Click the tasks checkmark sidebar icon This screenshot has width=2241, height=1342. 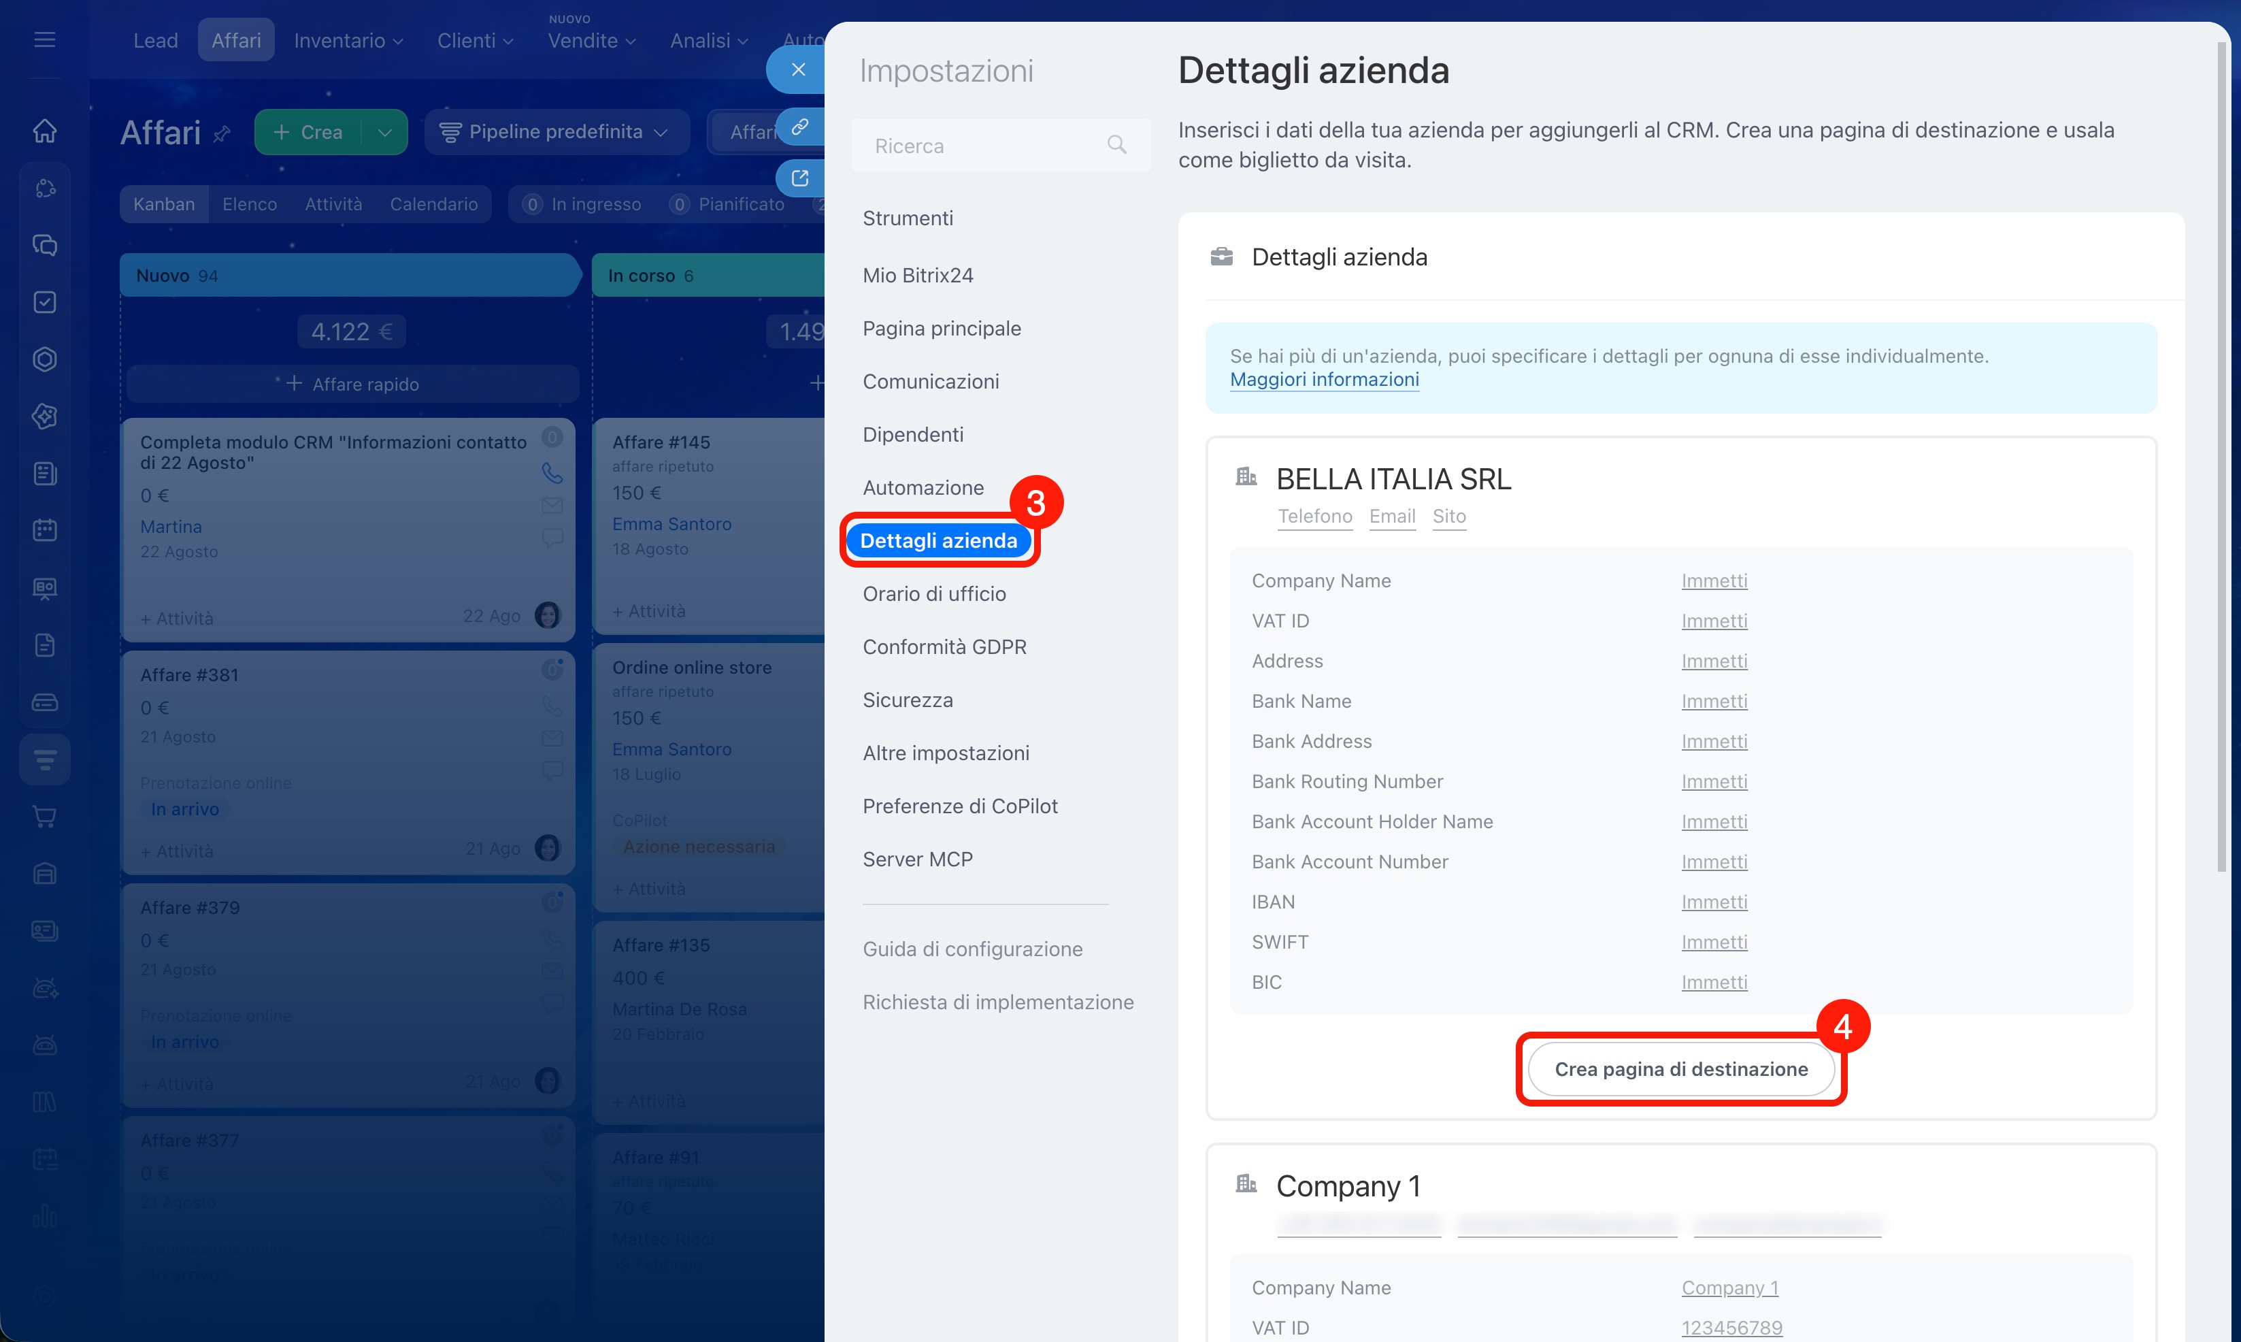coord(44,302)
